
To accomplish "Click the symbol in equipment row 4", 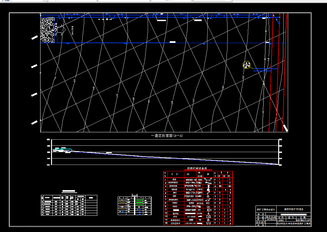I will coord(208,189).
